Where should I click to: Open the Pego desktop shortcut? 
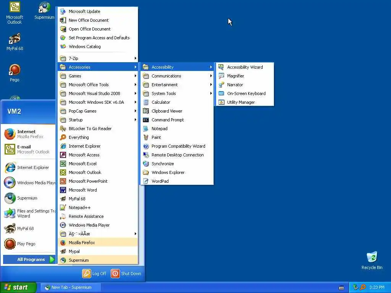tap(15, 73)
